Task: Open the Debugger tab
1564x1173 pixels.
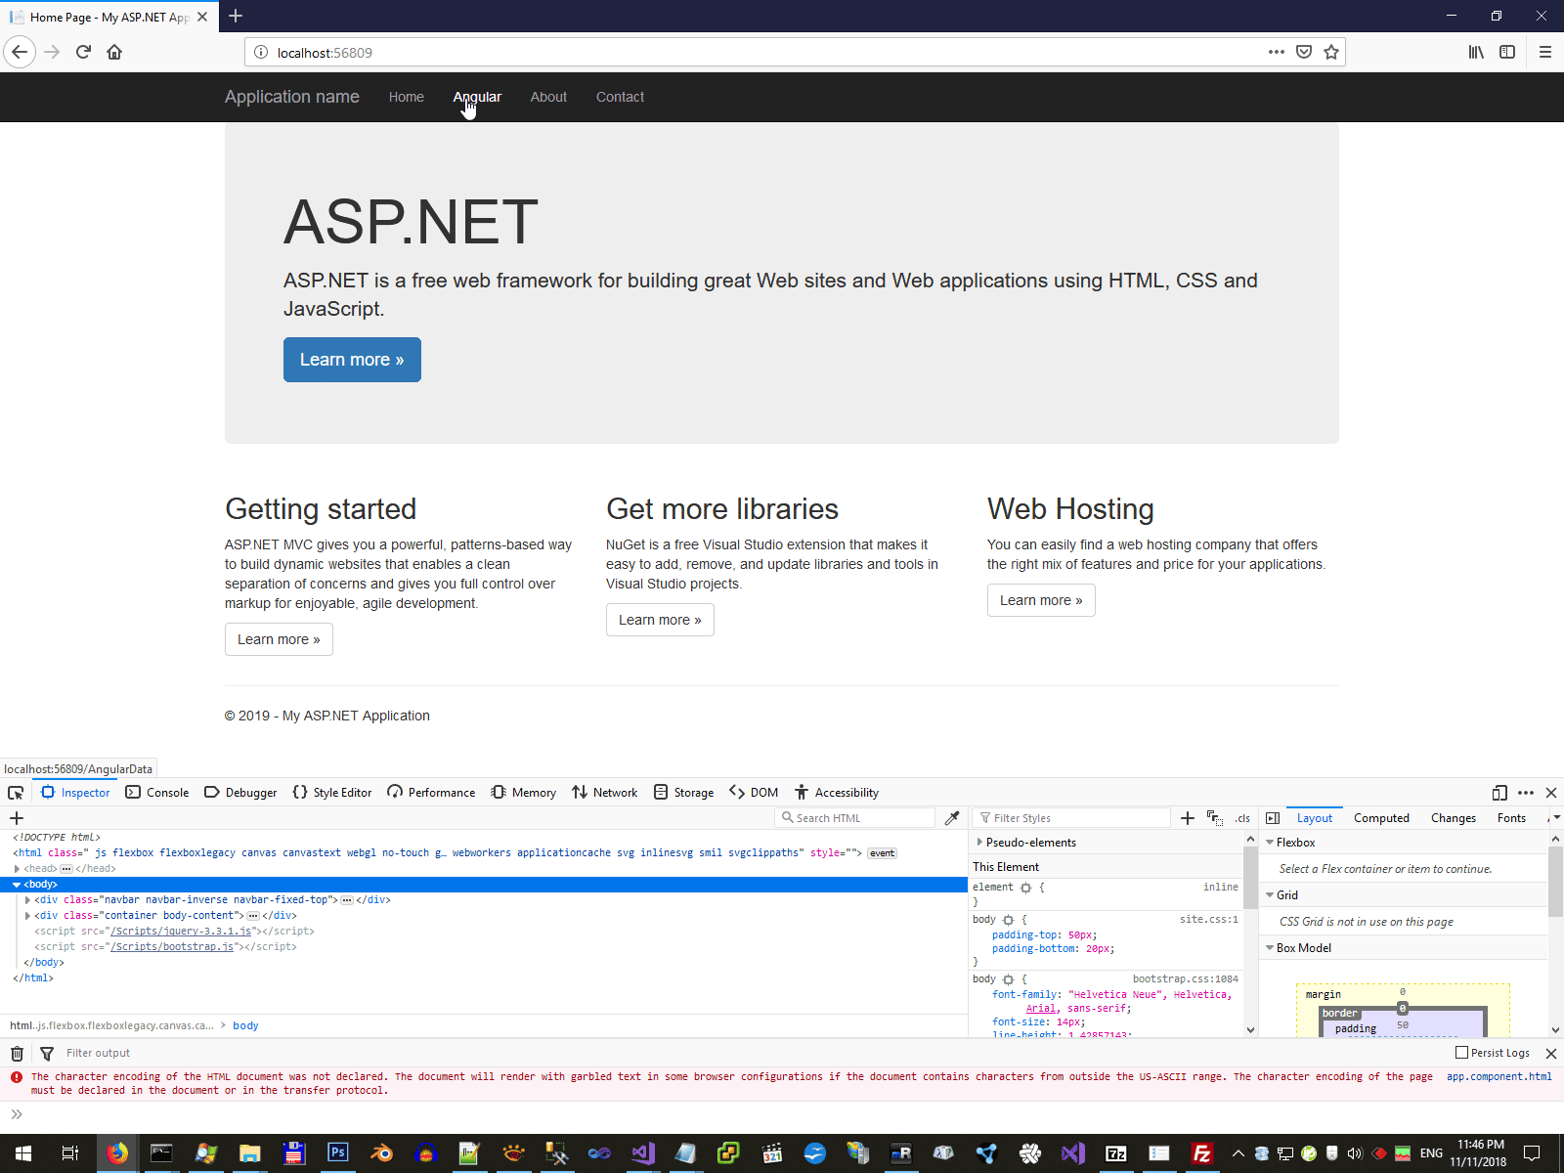Action: [x=240, y=793]
